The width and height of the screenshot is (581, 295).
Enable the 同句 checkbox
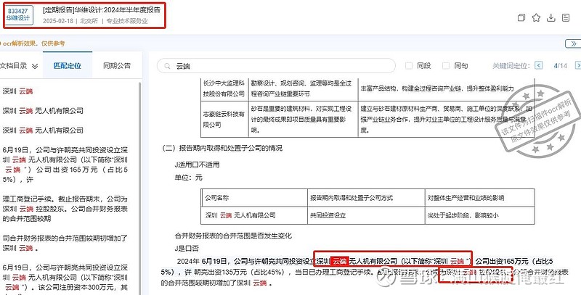[446, 66]
